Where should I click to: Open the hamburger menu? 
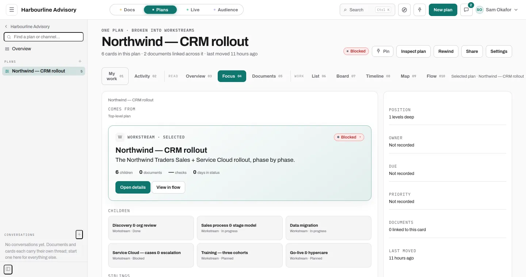(x=12, y=10)
